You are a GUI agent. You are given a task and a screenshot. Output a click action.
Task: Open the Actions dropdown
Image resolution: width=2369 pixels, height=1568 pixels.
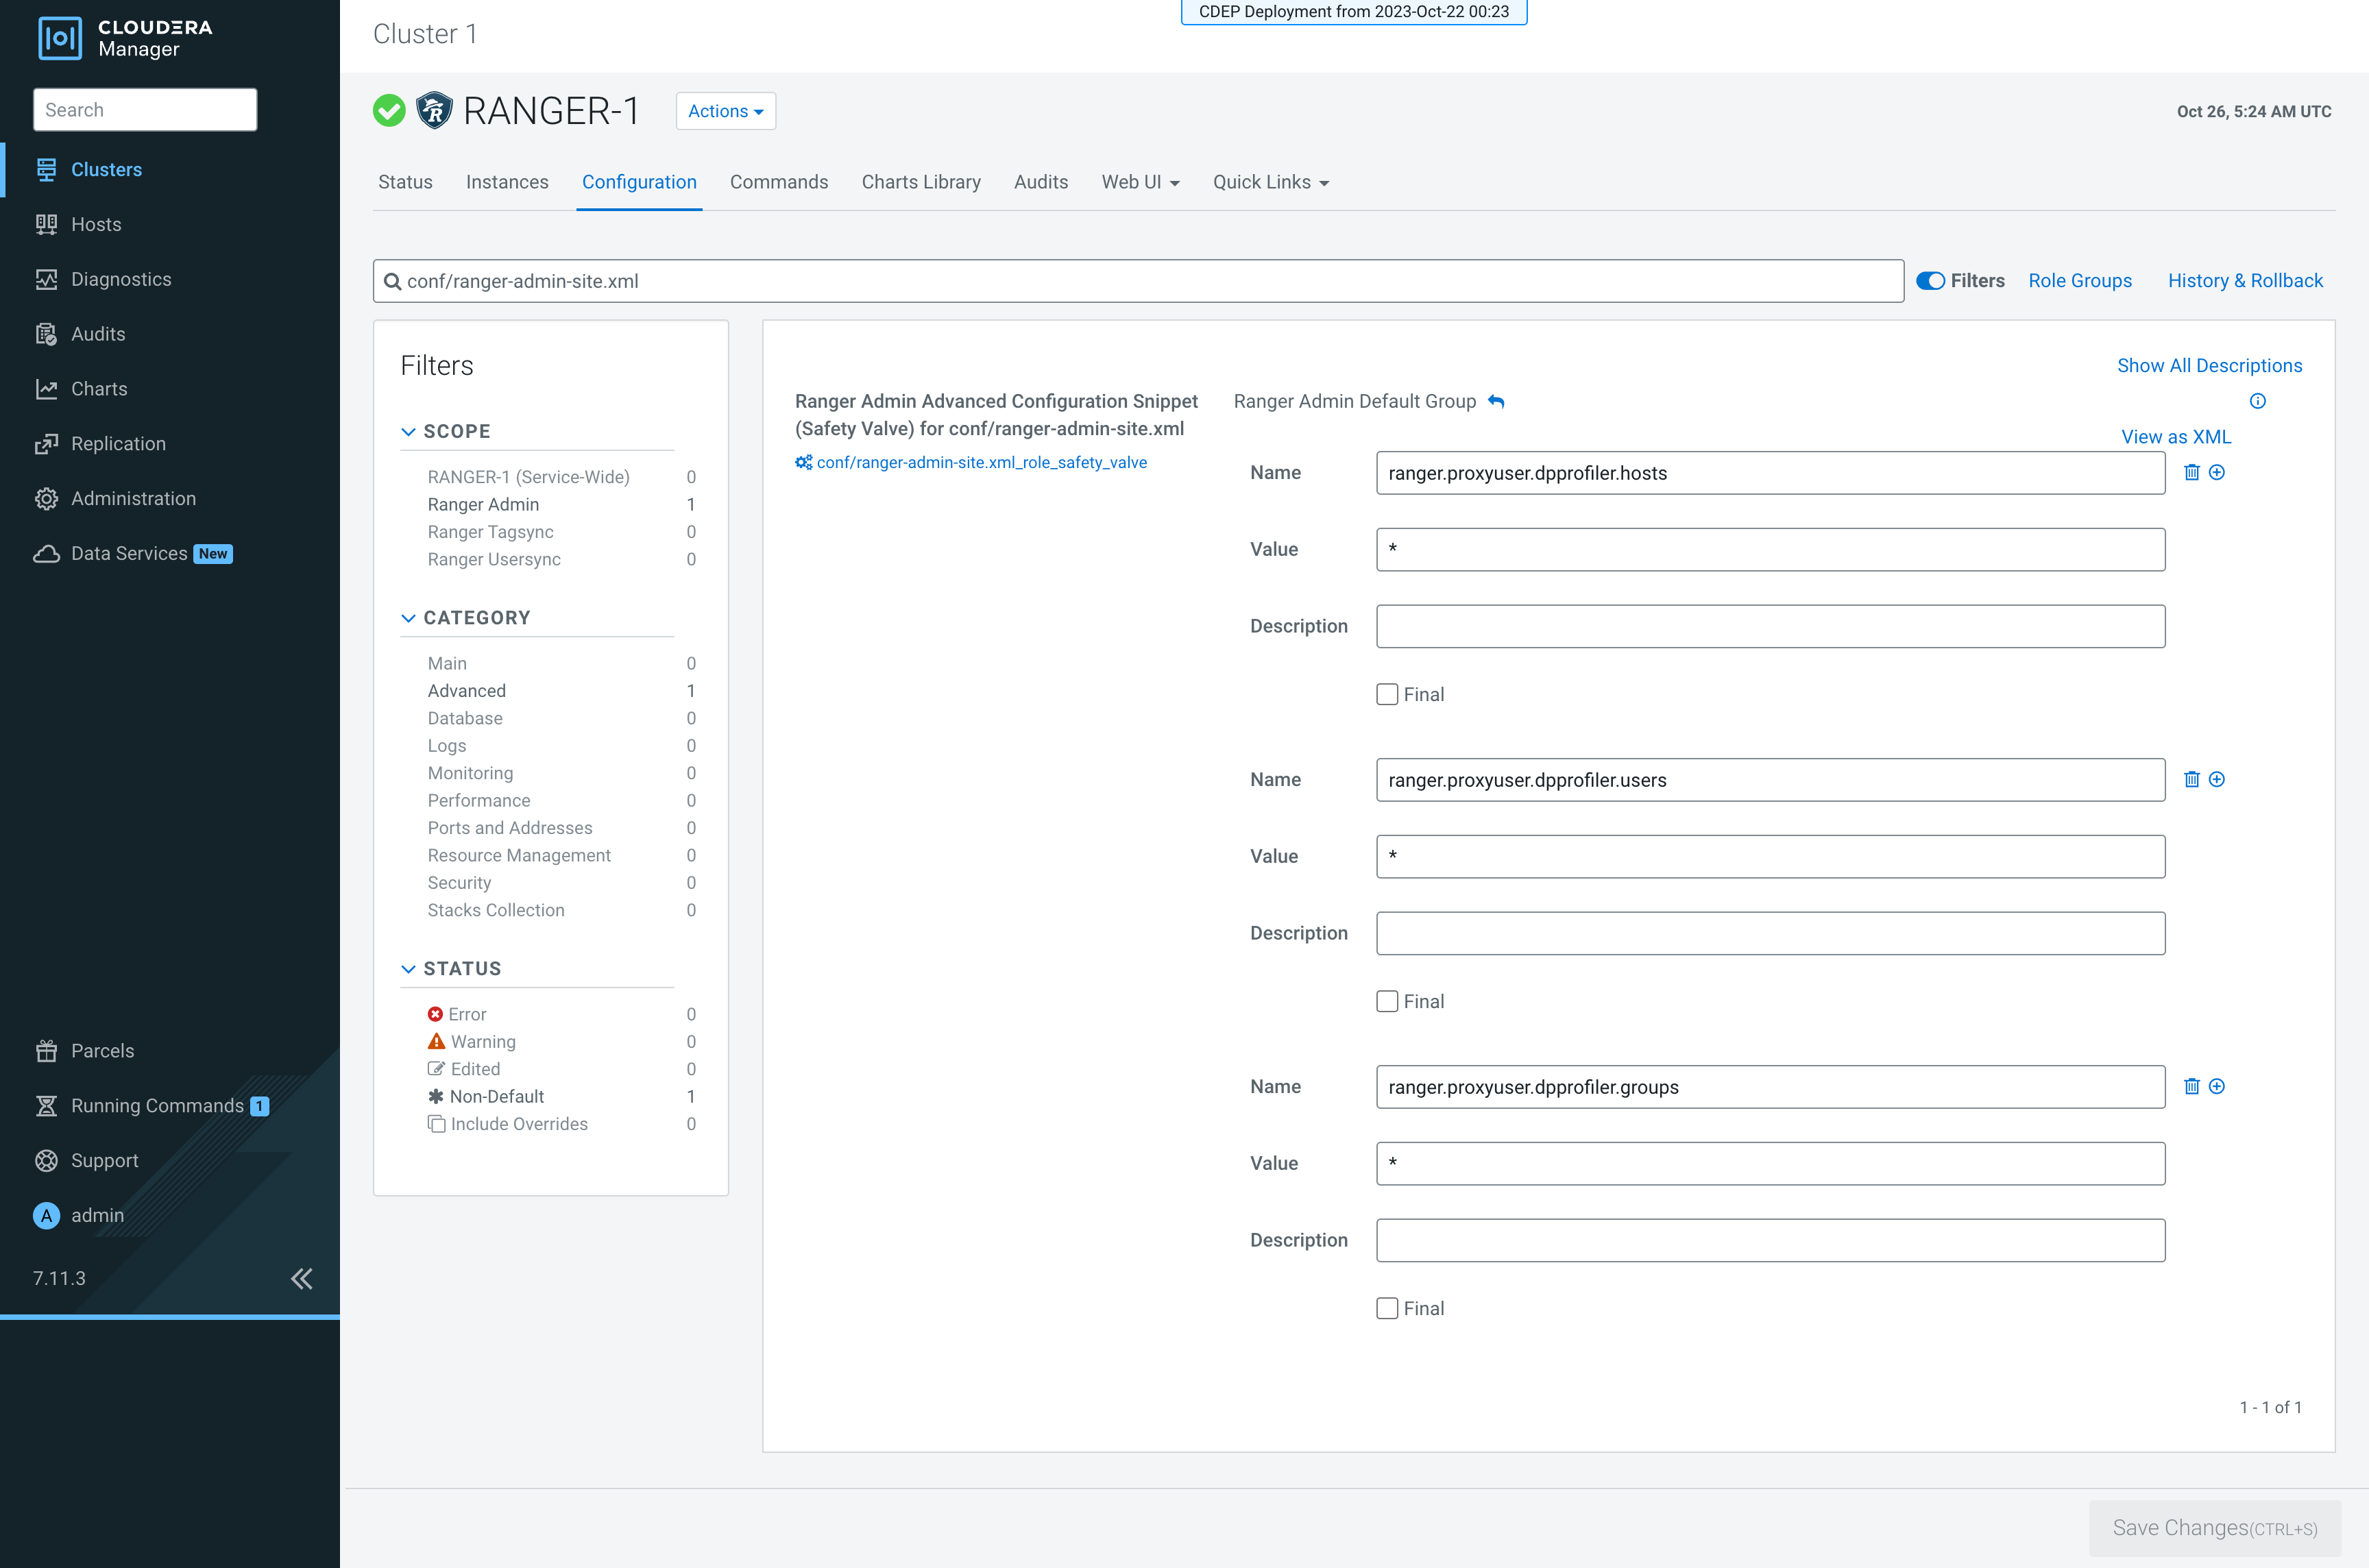tap(725, 111)
